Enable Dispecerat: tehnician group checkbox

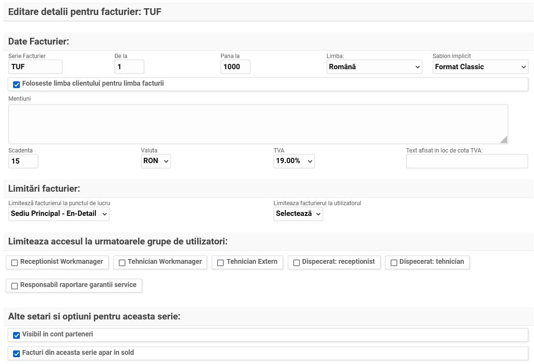click(394, 262)
